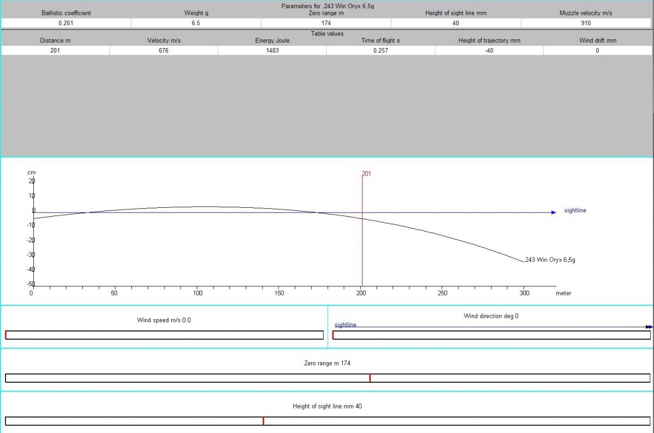The image size is (654, 433).
Task: Select the Time of flight value 0.257
Action: [x=380, y=50]
